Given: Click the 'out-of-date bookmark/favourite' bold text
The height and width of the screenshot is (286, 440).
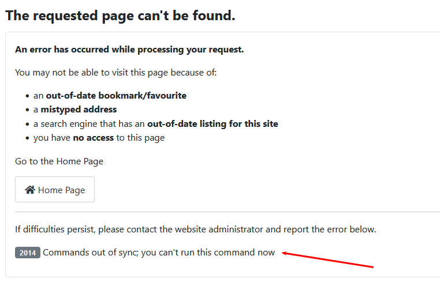Looking at the screenshot, I should (x=116, y=96).
